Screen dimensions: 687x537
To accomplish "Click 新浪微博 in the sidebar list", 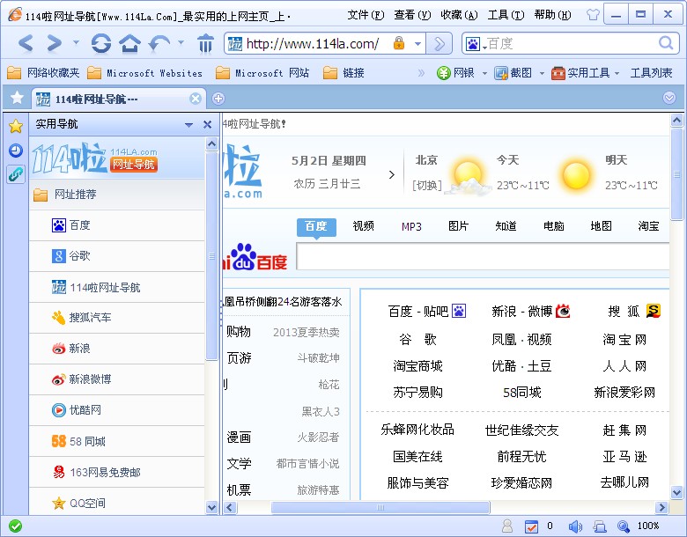I will pos(92,379).
